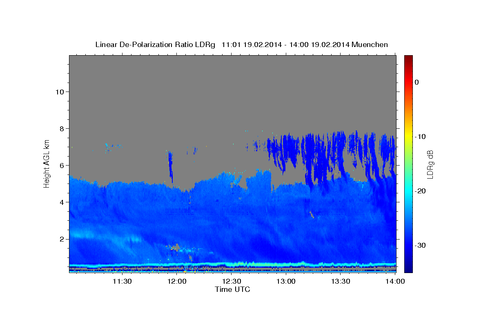Click the 11:30 time tick label
490x327 pixels.
point(122,281)
